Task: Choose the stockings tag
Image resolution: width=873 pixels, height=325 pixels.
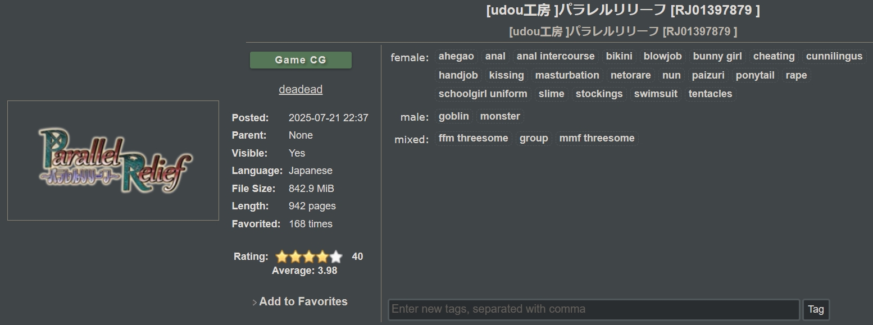Action: (599, 94)
